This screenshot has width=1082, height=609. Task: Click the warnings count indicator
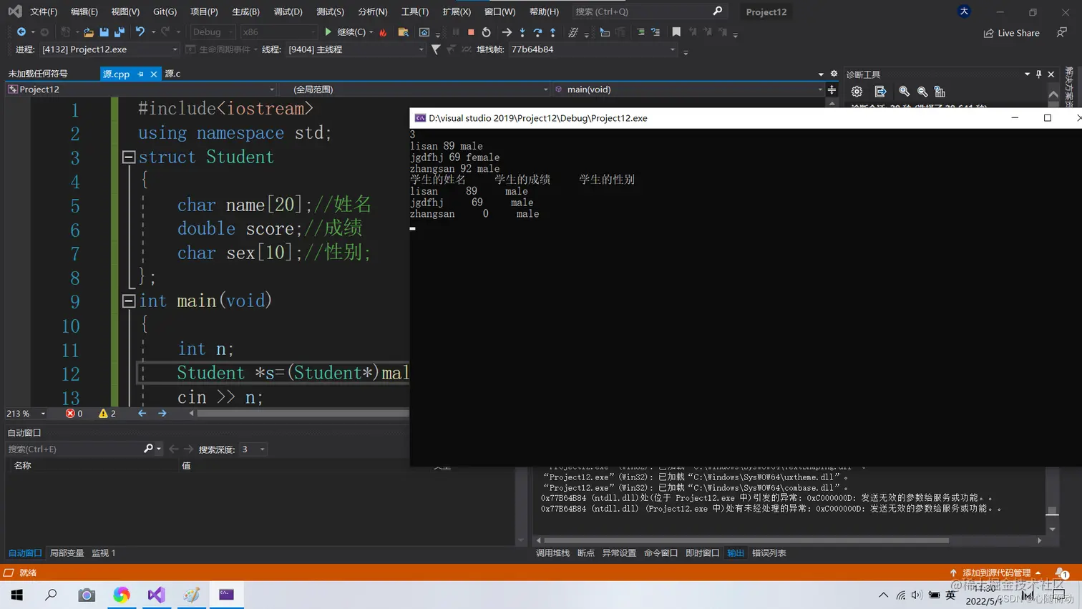[x=107, y=414]
